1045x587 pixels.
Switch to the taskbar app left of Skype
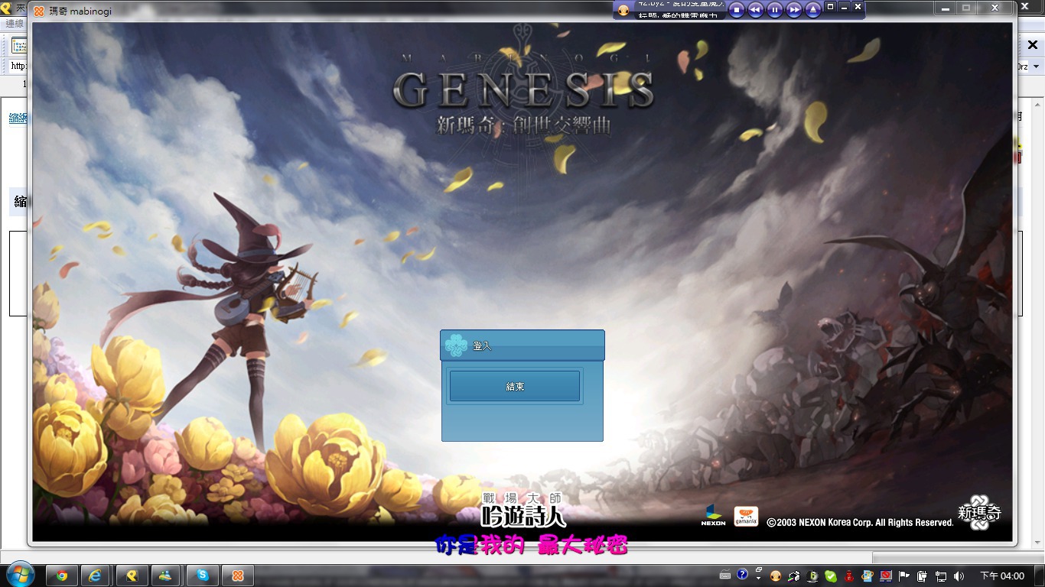(x=165, y=576)
